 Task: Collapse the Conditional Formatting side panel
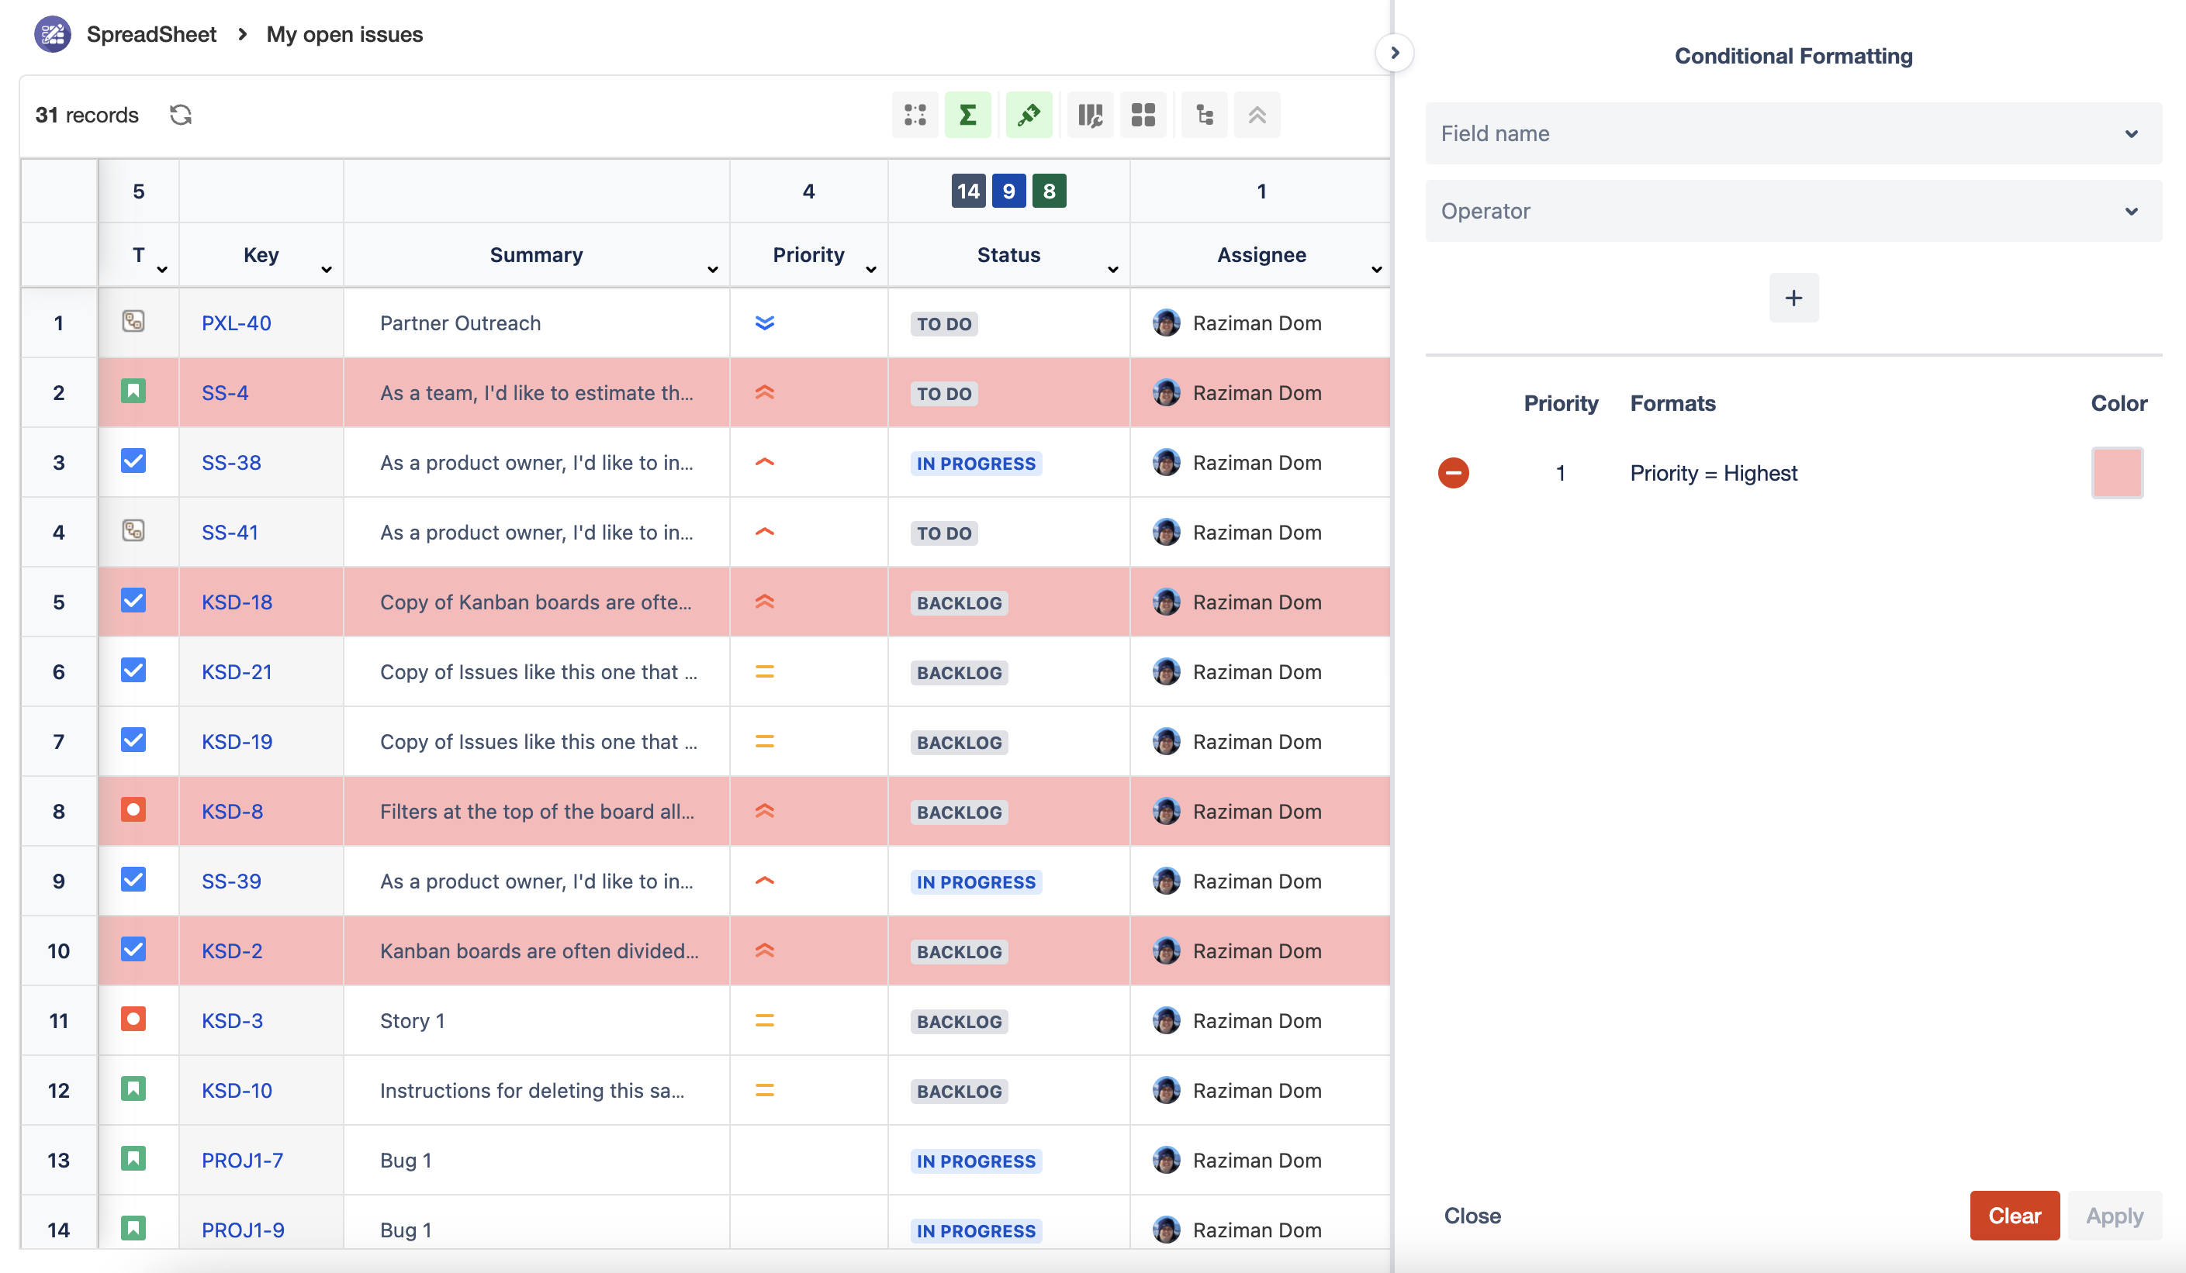[x=1394, y=53]
